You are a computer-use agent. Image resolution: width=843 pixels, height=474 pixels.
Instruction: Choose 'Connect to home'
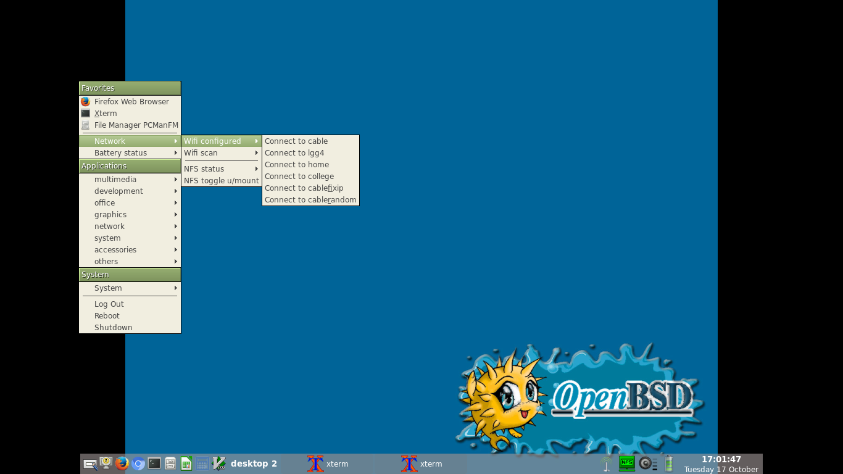click(310, 165)
